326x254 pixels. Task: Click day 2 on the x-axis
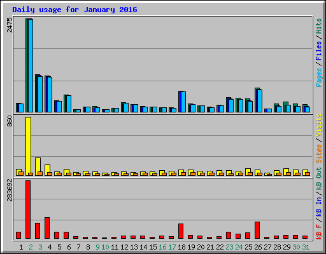pyautogui.click(x=31, y=247)
